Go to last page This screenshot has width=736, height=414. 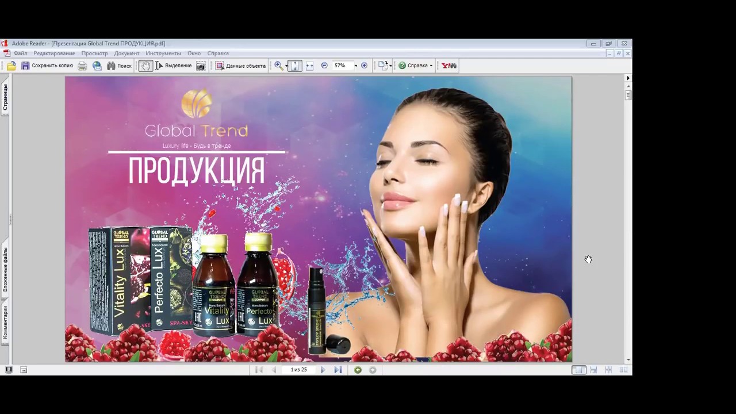pos(338,370)
